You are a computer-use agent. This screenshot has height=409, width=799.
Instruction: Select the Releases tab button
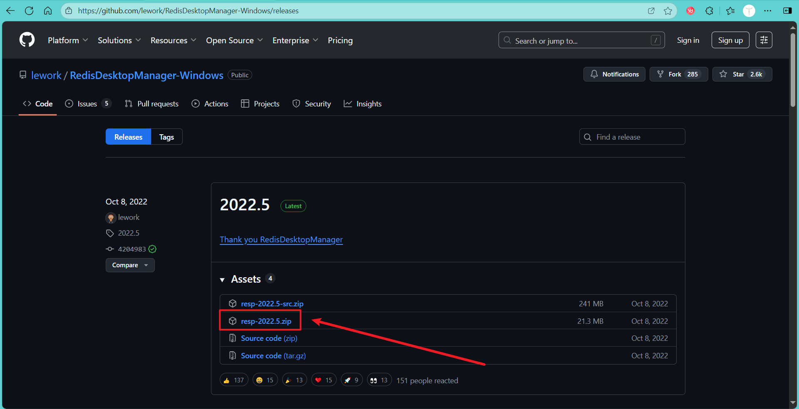(128, 137)
